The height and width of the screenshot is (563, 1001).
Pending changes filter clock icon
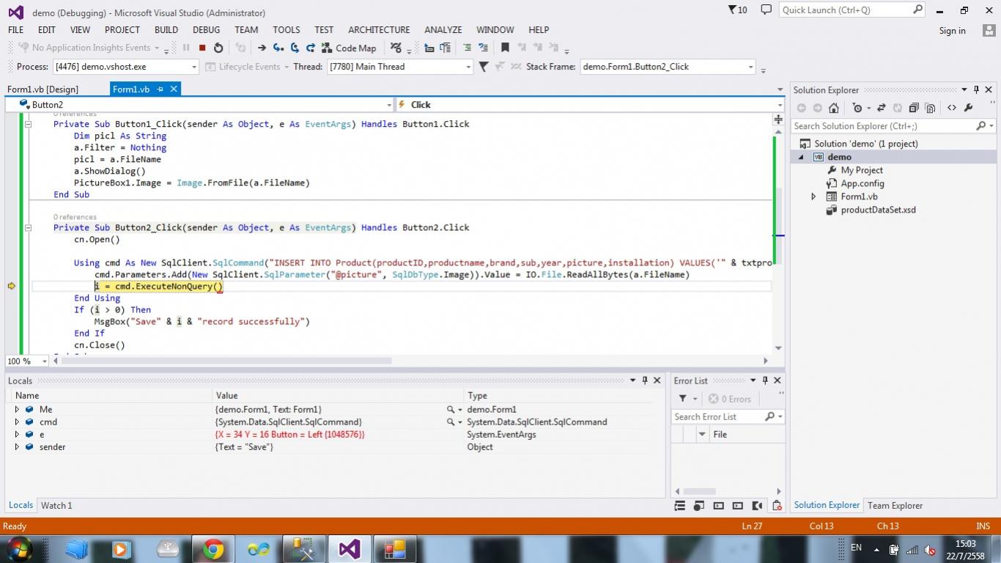(x=858, y=108)
